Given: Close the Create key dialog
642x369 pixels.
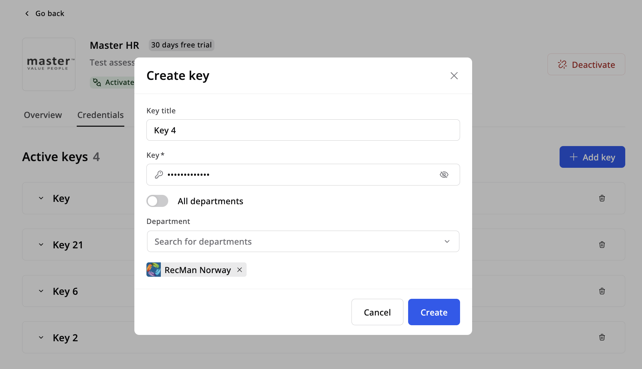Looking at the screenshot, I should point(454,76).
